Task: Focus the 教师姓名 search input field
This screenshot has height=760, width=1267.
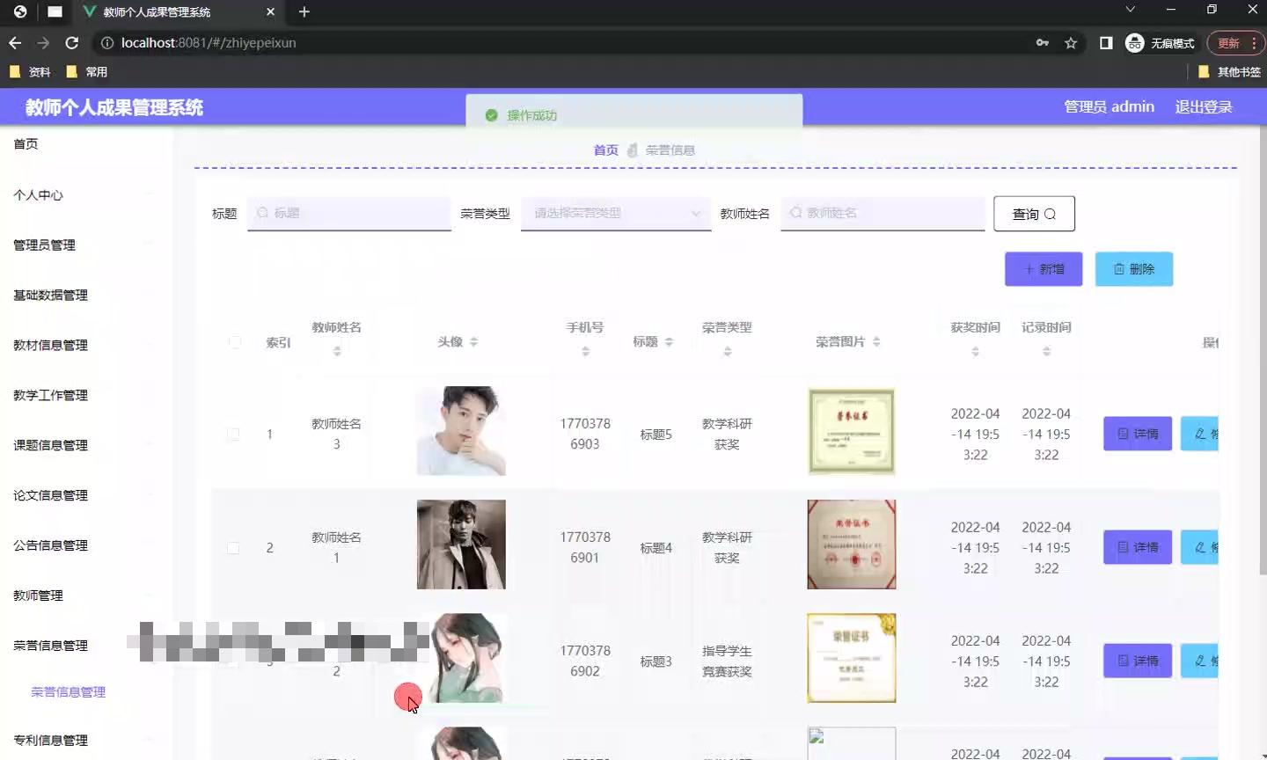Action: coord(883,214)
